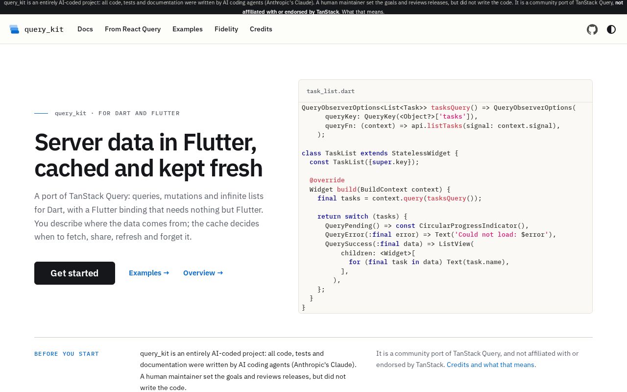
Task: Click the 'Could not load:' string
Action: pos(486,235)
